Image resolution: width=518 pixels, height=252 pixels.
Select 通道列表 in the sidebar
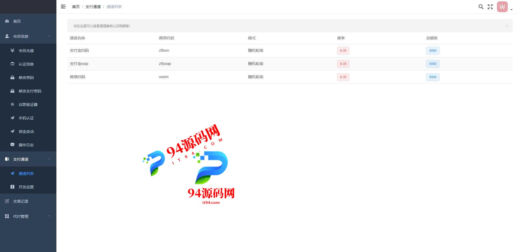click(28, 173)
